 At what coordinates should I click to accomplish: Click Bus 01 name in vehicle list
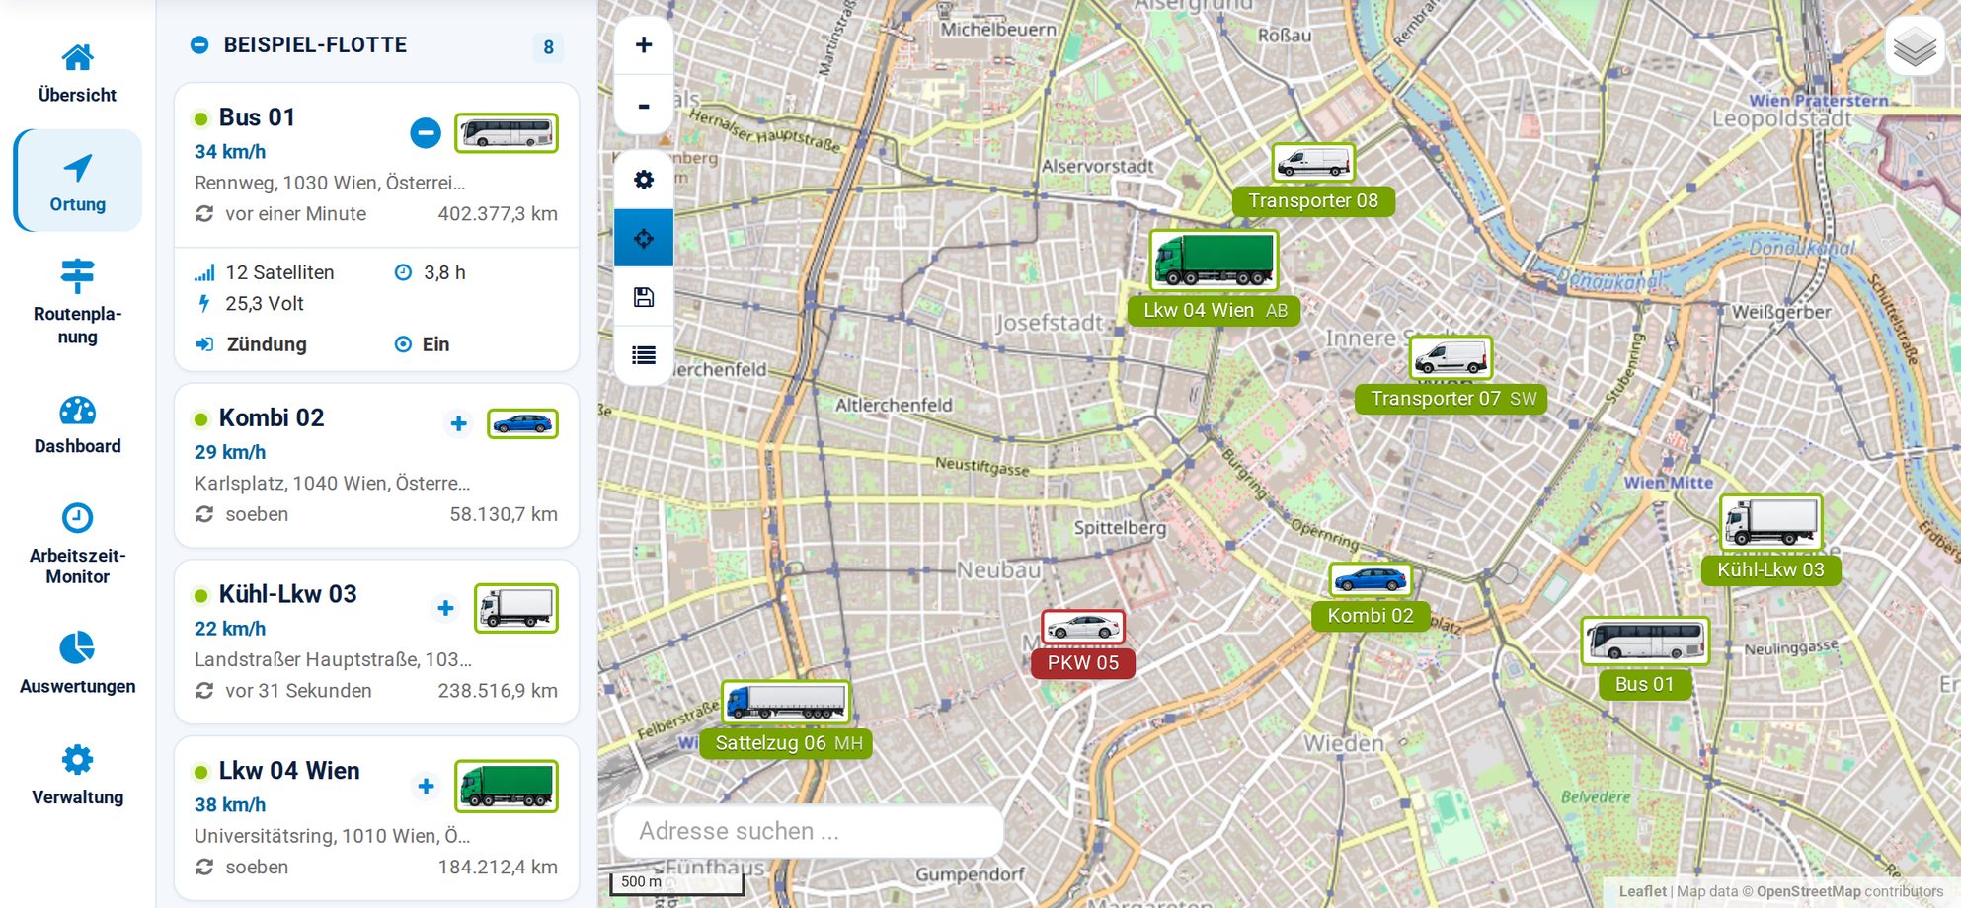pos(257,117)
